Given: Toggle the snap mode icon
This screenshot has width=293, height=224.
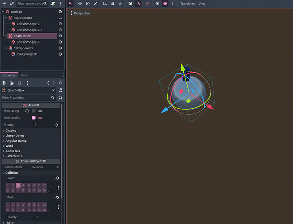Looking at the screenshot, I should 138,4.
